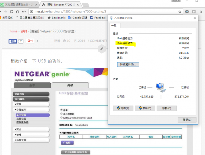View site info icon in address bar

pyautogui.click(x=32, y=12)
